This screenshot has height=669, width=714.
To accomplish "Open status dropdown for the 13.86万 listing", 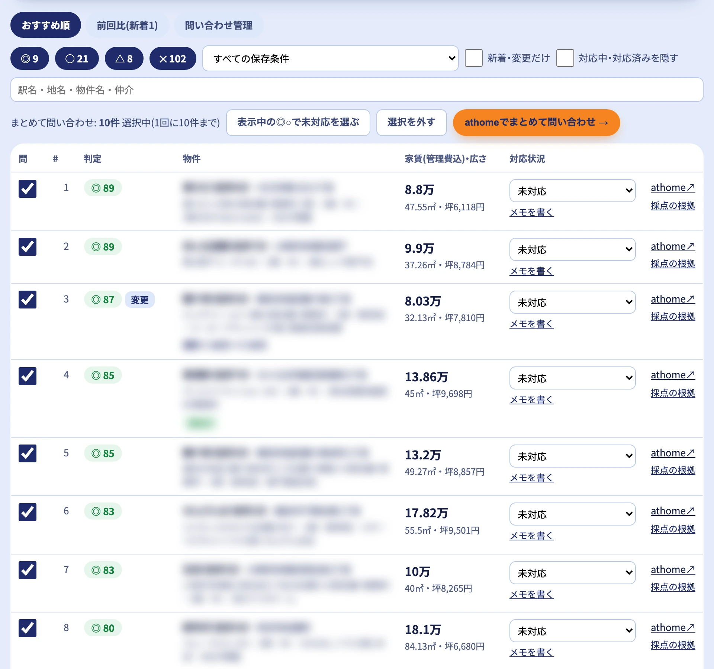I will pos(573,378).
